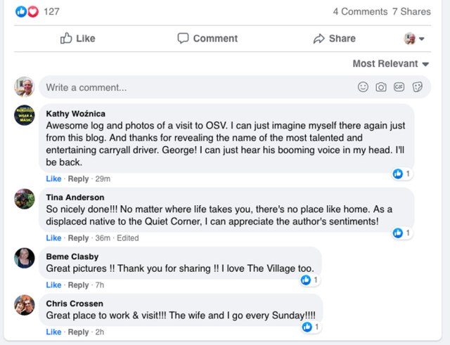Click the emoji icon in comment box
The width and height of the screenshot is (450, 345).
click(x=363, y=87)
